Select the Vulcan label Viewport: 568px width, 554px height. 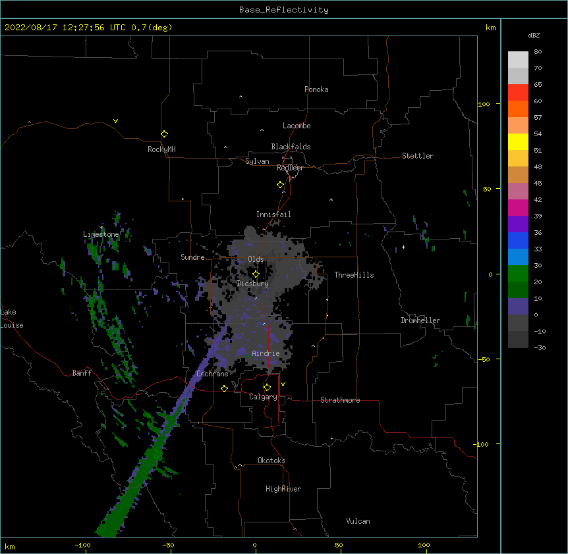(x=358, y=521)
